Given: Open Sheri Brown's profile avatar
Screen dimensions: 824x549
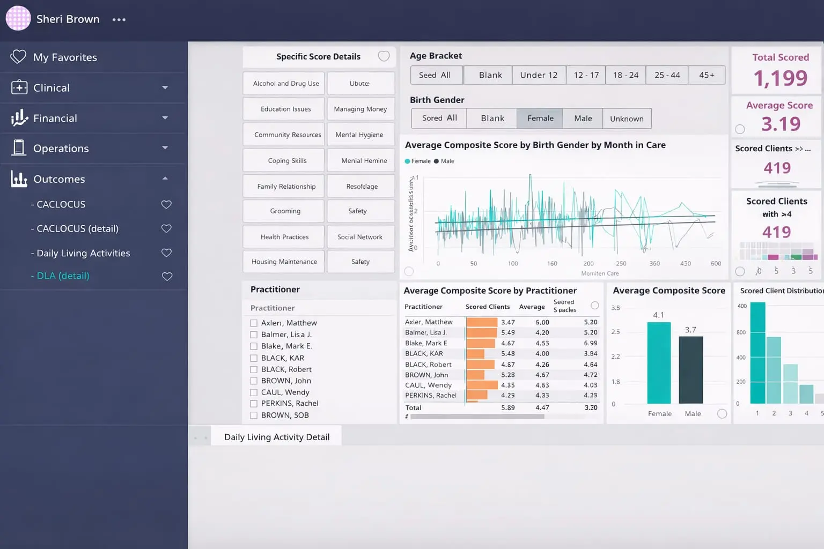Looking at the screenshot, I should pos(18,18).
